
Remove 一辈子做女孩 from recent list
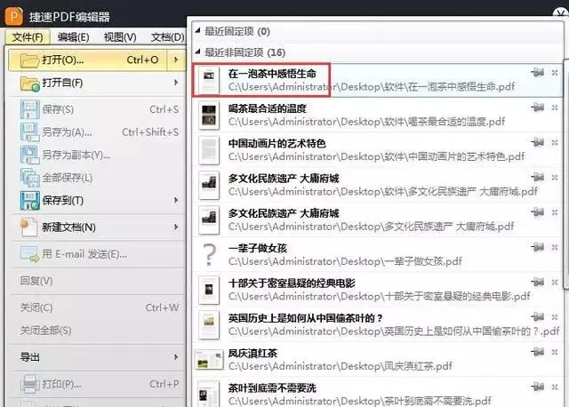coord(555,247)
